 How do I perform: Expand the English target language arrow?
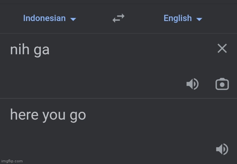point(199,19)
